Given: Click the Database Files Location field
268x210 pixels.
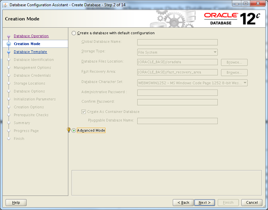Looking at the screenshot, I should coord(178,62).
